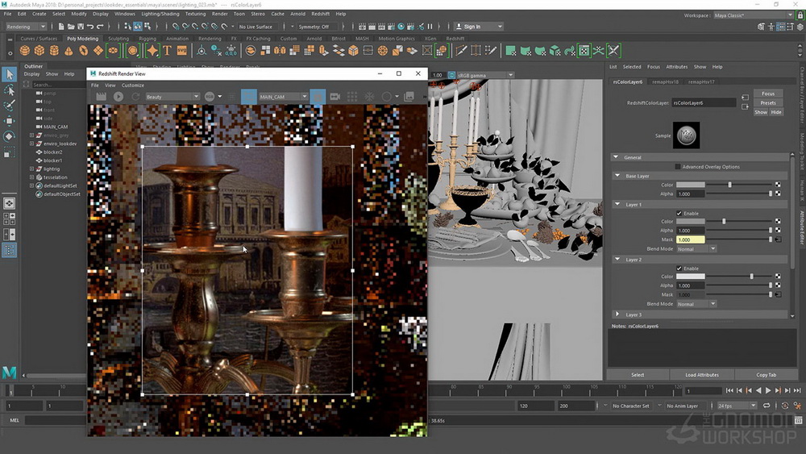806x454 pixels.
Task: Start IPR with the play button
Action: (118, 97)
